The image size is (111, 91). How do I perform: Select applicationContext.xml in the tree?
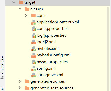(58, 22)
